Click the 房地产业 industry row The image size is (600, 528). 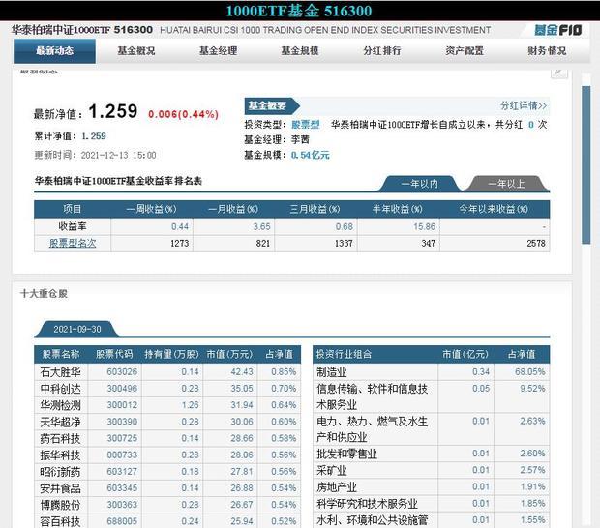(432, 486)
